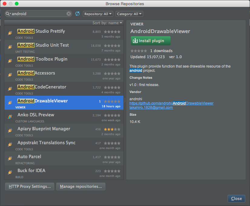Viewport: 250px width, 206px height.
Task: Click the plugin icon beside Android Studio Unit Test
Action: (10, 47)
